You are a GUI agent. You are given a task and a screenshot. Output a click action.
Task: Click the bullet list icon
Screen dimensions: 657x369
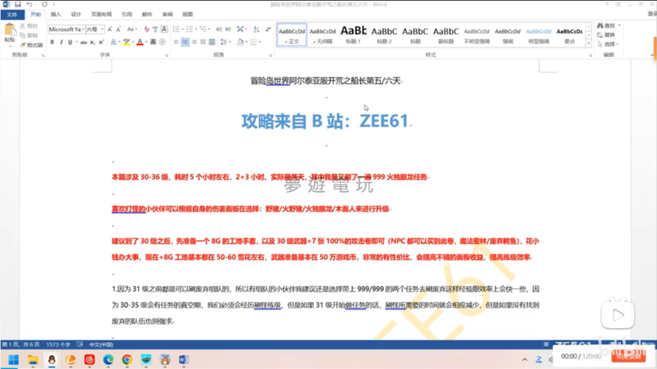point(176,29)
